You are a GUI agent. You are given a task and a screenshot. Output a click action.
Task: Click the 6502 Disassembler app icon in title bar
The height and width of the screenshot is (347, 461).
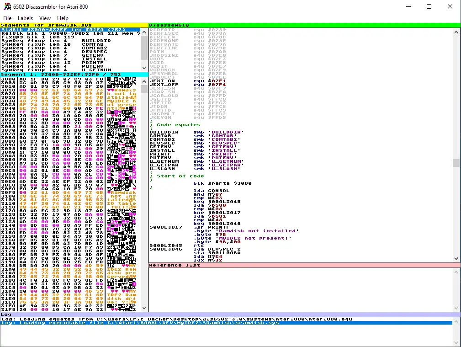[7, 6]
